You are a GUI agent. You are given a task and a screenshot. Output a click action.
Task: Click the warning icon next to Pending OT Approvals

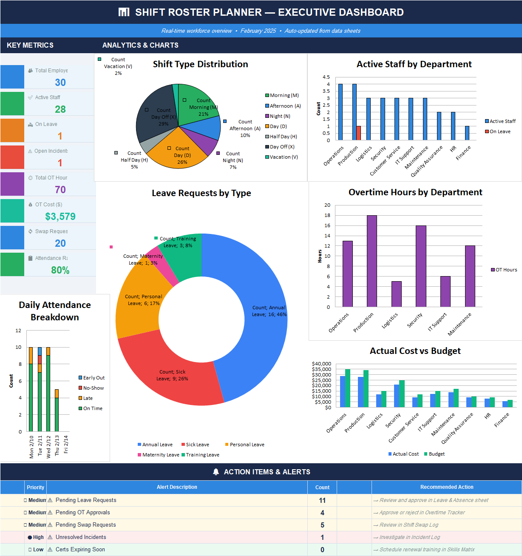point(50,513)
